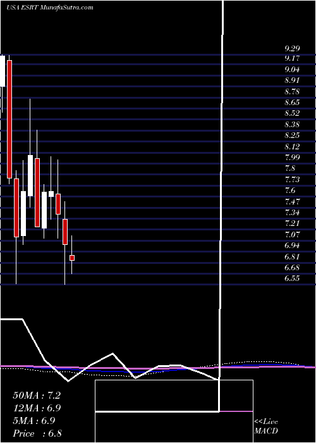Click the 6.68 price axis label
Screen dimensions: 316x443
292,268
